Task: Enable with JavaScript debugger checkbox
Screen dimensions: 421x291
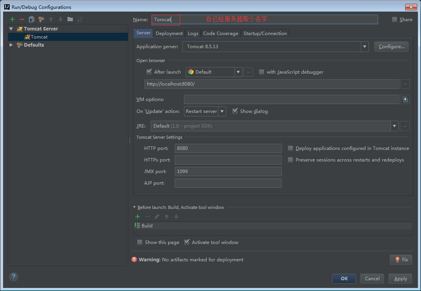Action: click(x=261, y=72)
